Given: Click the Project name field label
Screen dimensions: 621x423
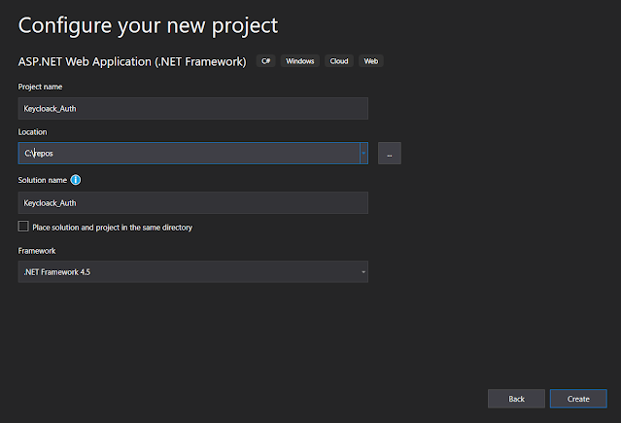Looking at the screenshot, I should pos(39,87).
